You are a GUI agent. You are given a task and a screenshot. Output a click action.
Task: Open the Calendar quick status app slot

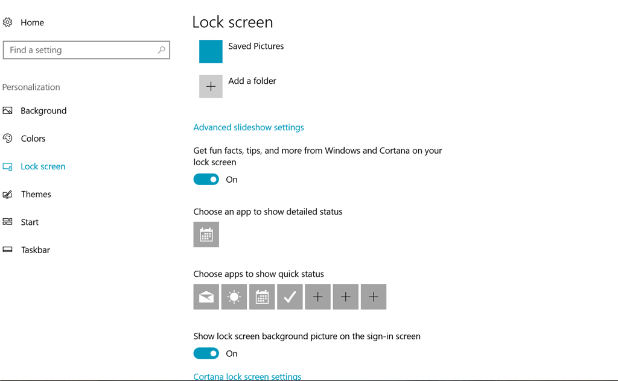point(262,297)
